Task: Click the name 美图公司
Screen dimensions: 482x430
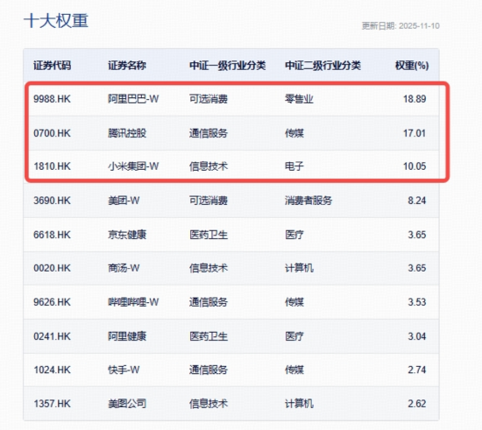Action: (x=127, y=404)
